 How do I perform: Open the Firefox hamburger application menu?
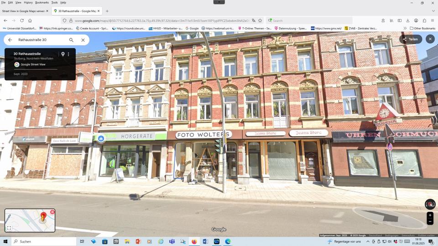click(433, 20)
